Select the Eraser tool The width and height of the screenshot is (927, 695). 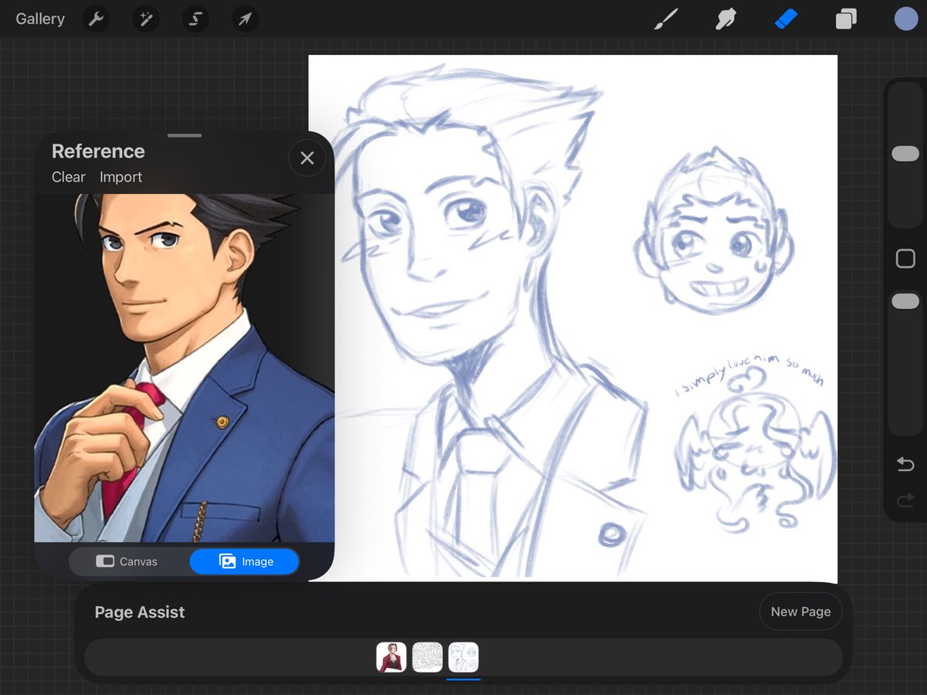click(786, 19)
